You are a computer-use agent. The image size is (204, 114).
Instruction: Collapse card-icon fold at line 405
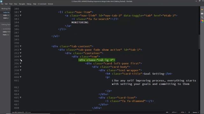(x=20, y=98)
